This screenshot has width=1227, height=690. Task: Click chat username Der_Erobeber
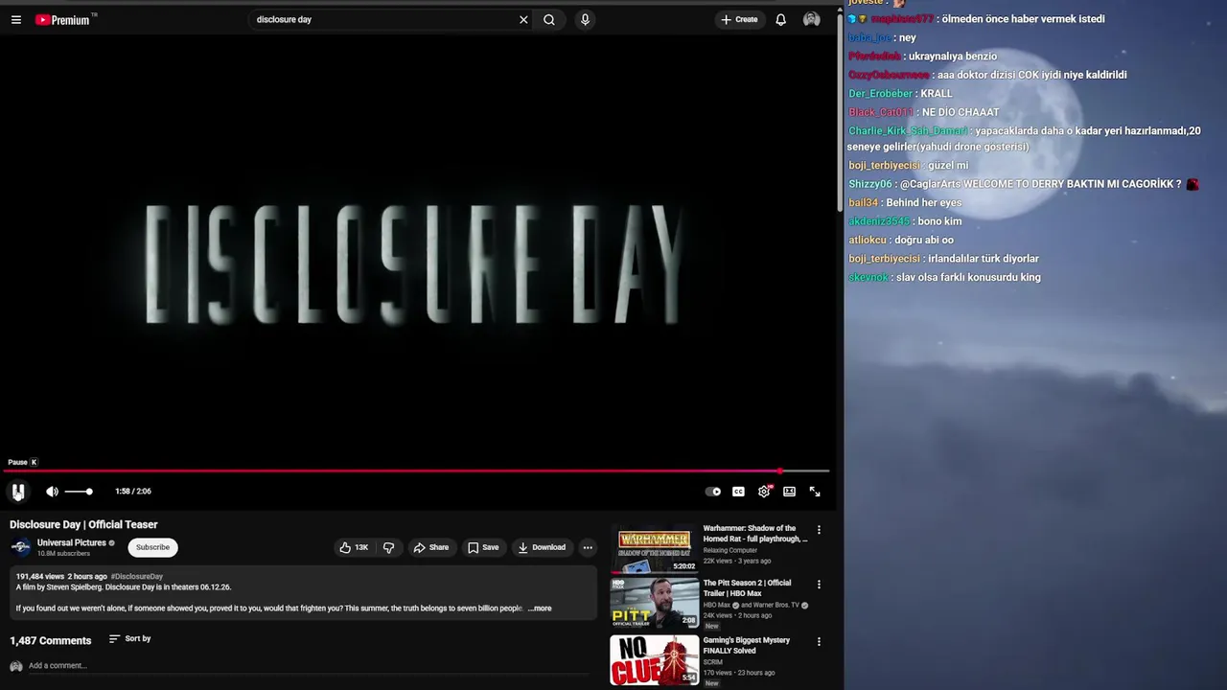[880, 94]
